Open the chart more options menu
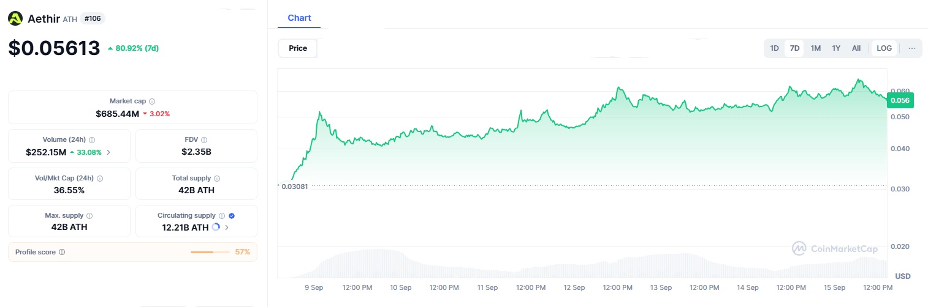 click(x=912, y=48)
